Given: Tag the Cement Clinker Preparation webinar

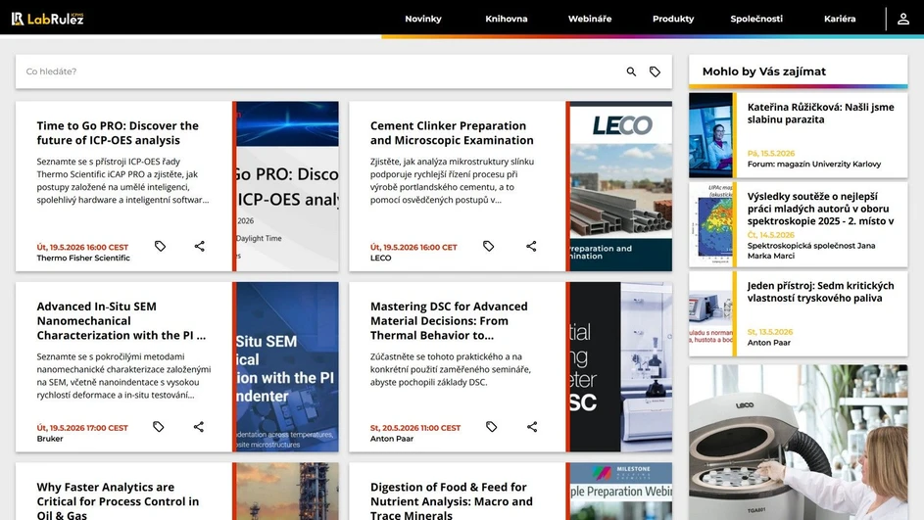Looking at the screenshot, I should tap(489, 246).
